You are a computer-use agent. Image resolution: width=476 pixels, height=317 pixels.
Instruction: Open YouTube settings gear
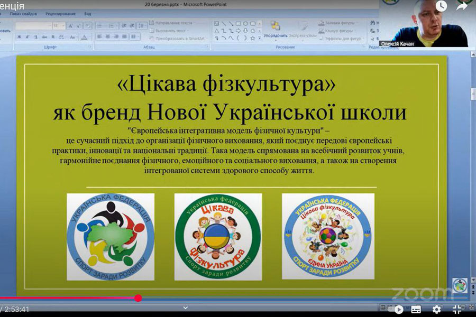click(x=436, y=310)
